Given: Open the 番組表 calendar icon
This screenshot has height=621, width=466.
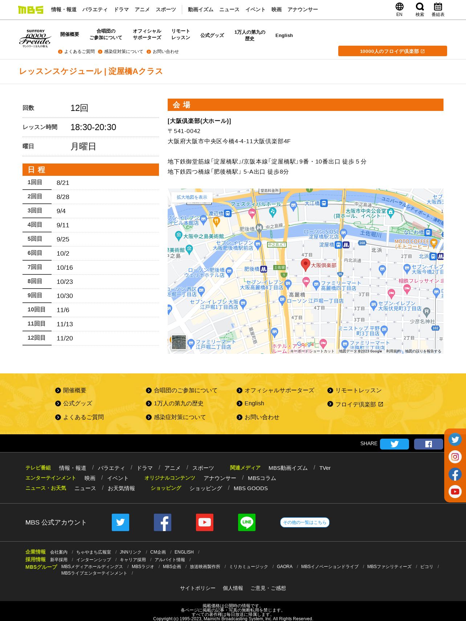Looking at the screenshot, I should point(438,9).
